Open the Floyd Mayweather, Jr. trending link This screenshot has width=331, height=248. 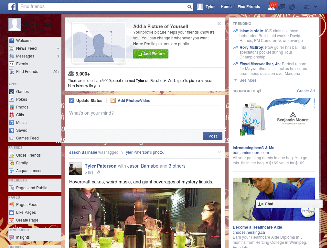click(260, 64)
